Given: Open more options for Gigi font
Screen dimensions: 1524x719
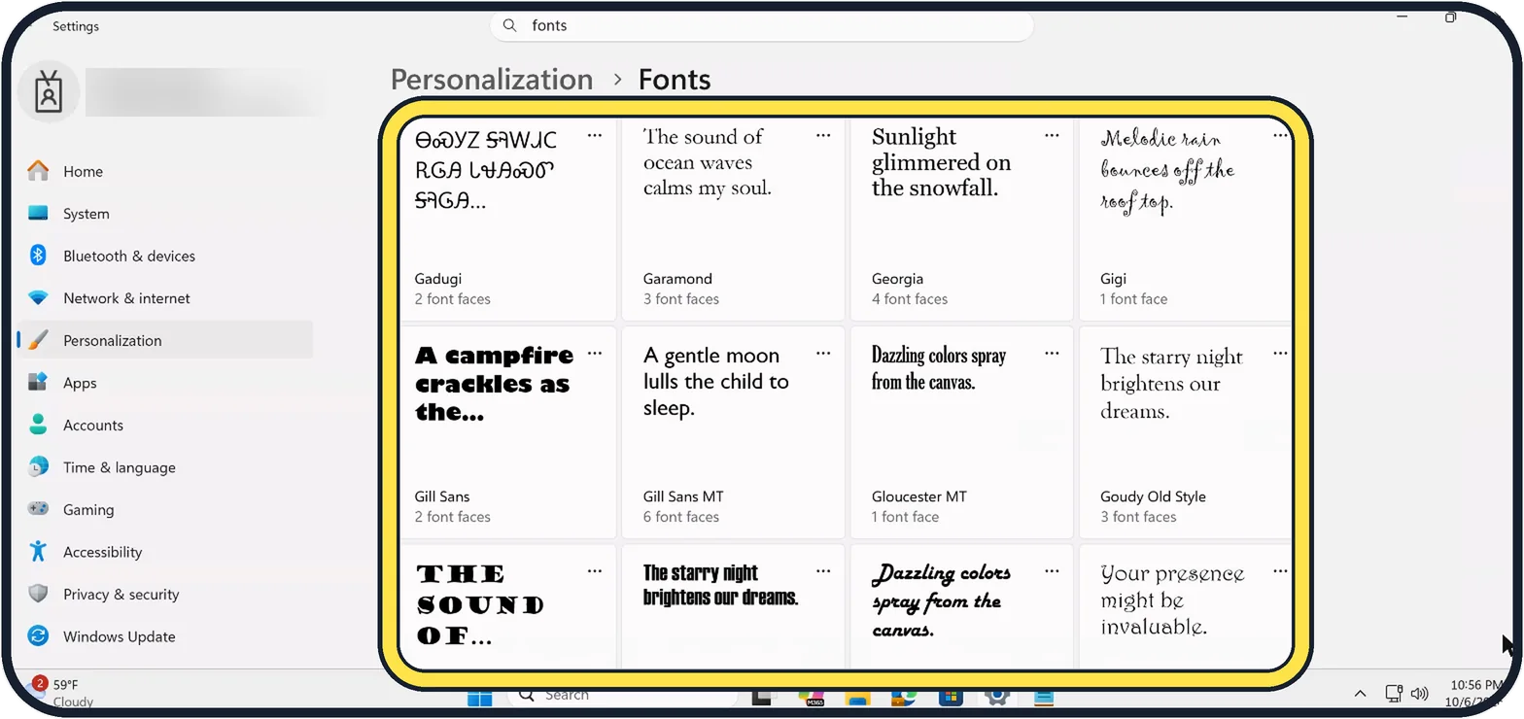Looking at the screenshot, I should pyautogui.click(x=1280, y=136).
